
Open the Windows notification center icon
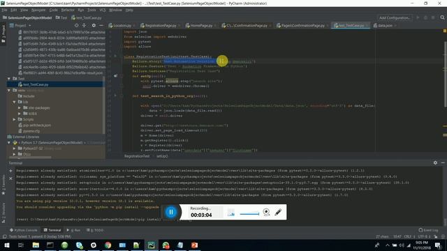[x=438, y=245]
